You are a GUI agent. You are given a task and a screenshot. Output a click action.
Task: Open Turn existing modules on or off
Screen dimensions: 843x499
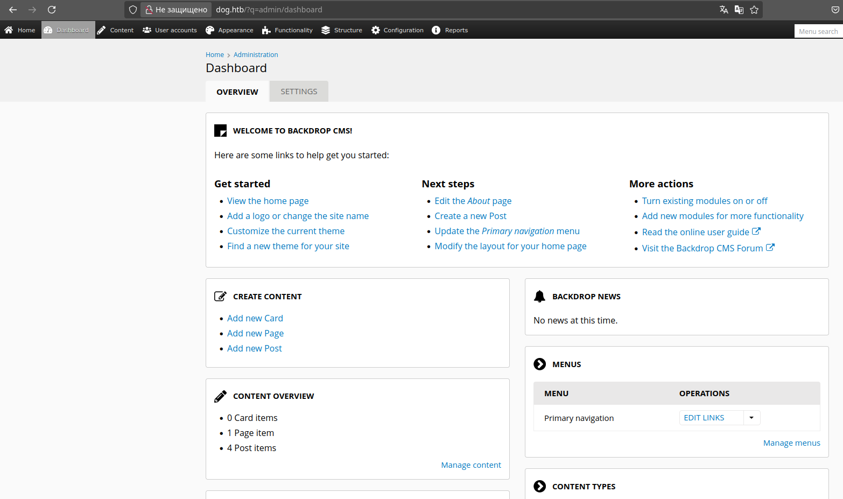tap(705, 201)
